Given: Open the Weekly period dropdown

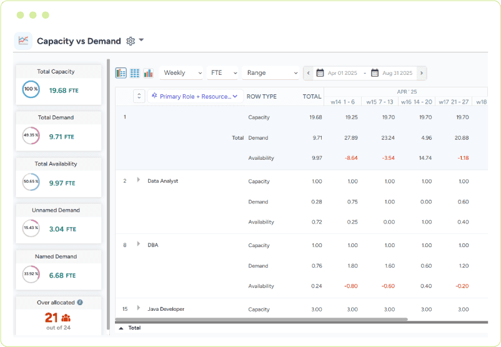Looking at the screenshot, I should [182, 73].
